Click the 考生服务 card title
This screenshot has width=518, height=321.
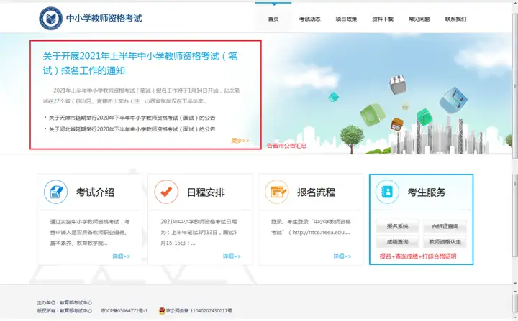pos(427,192)
